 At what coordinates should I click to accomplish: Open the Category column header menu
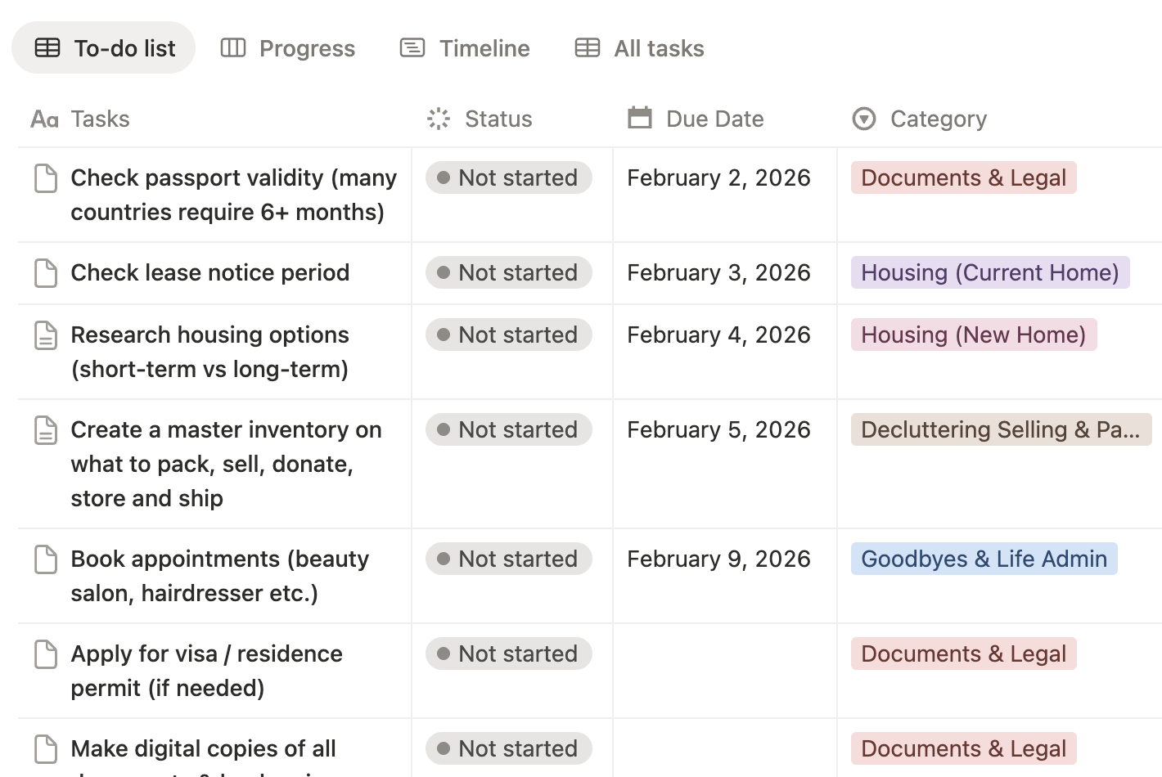click(x=938, y=119)
